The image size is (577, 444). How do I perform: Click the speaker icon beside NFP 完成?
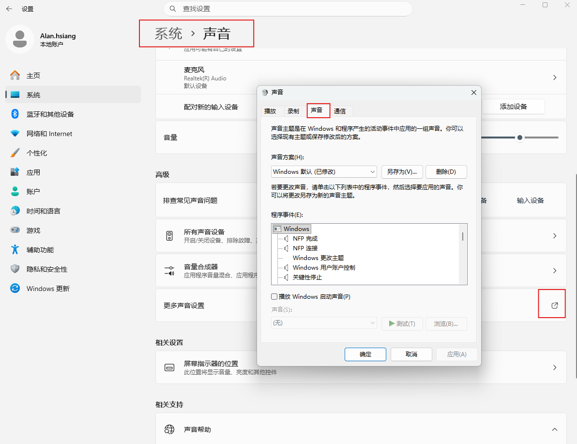286,239
